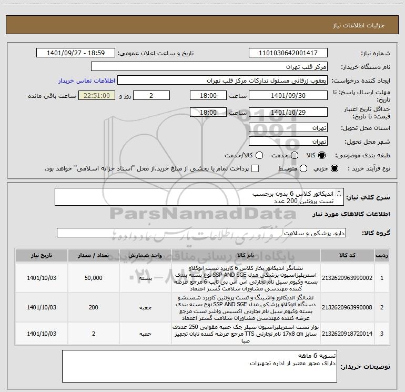Click the need date 1401/10/03 in row 2
This screenshot has height=392, width=405.
click(42, 307)
